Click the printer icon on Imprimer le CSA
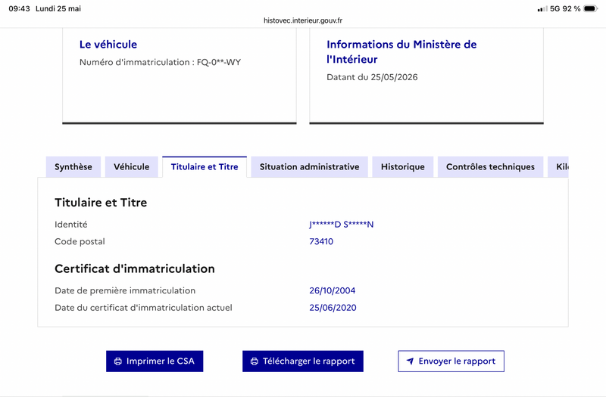Viewport: 606px width, 397px height. (118, 361)
